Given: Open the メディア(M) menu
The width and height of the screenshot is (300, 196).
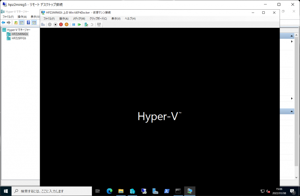Looking at the screenshot, I should 79,18.
